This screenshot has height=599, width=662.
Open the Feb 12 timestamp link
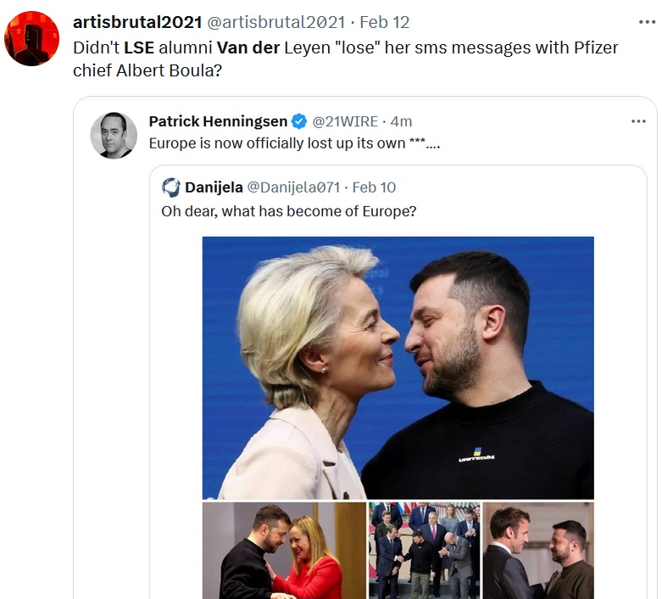pyautogui.click(x=387, y=22)
